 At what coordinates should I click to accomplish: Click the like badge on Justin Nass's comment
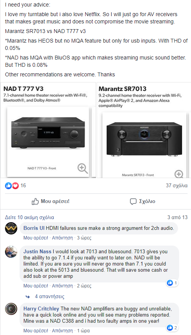pyautogui.click(x=172, y=283)
